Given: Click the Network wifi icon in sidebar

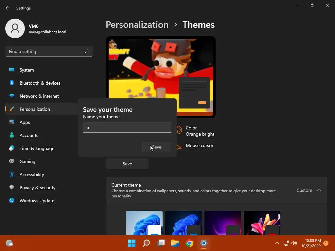Looking at the screenshot, I should 12,96.
